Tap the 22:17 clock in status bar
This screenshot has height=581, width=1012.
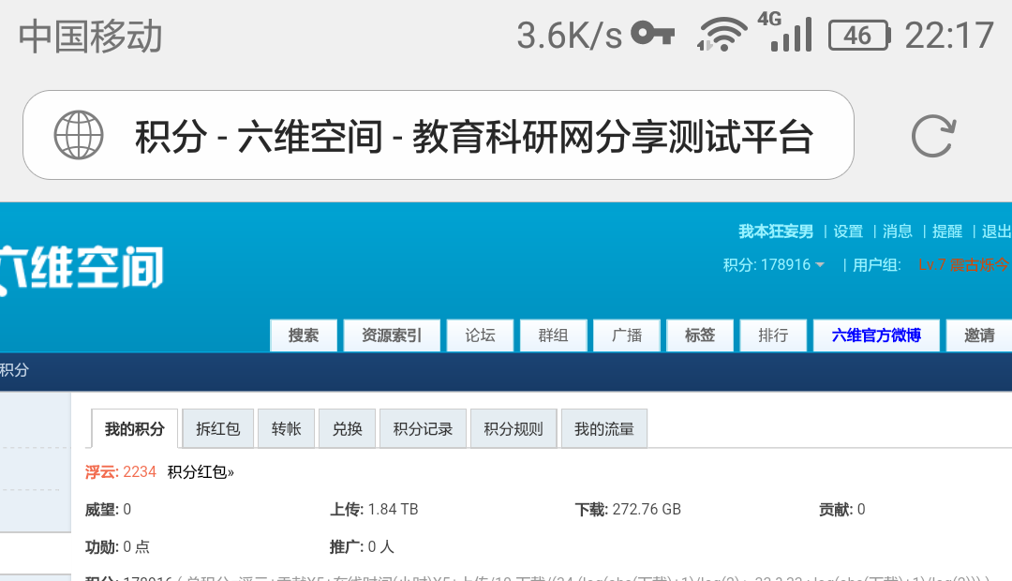coord(948,36)
